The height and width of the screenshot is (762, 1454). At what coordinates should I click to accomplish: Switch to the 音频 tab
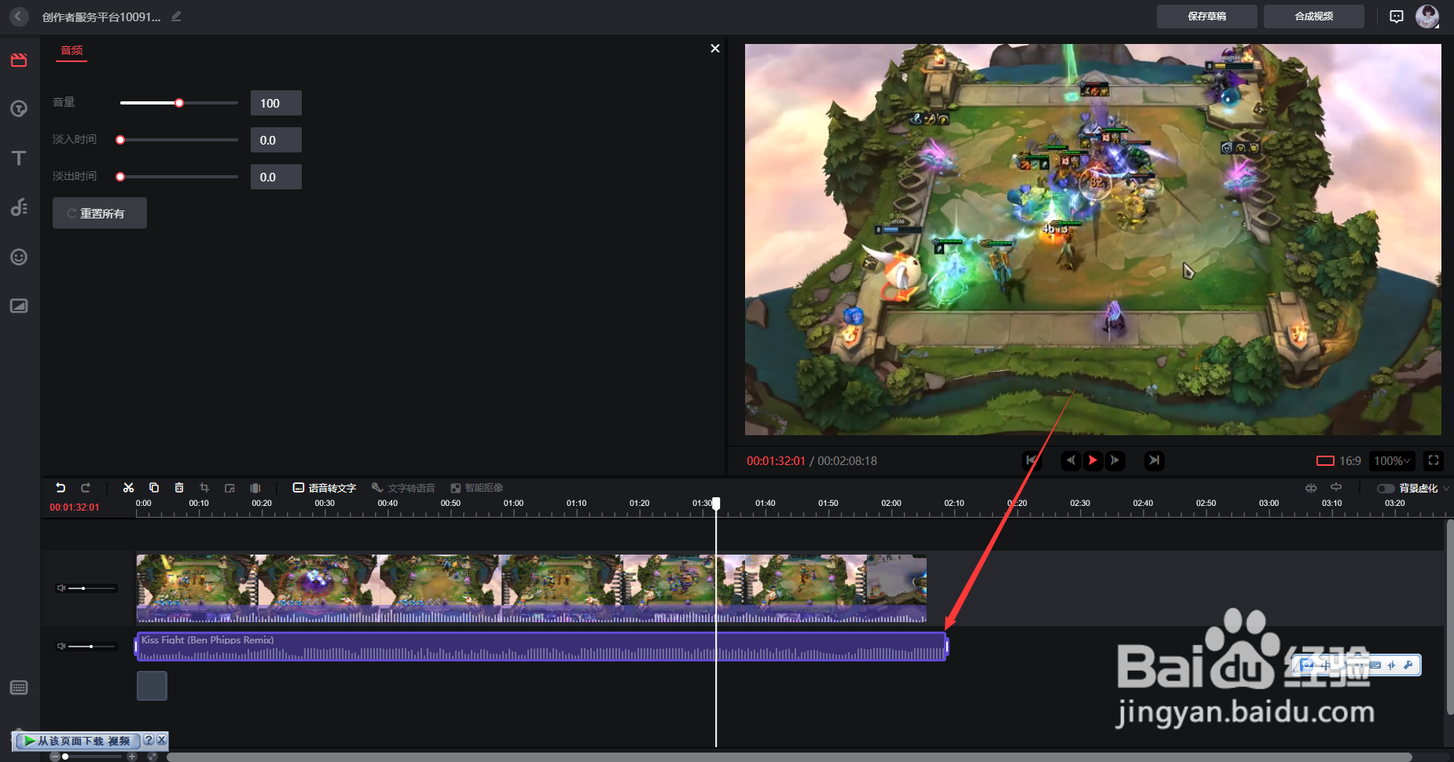pos(72,50)
